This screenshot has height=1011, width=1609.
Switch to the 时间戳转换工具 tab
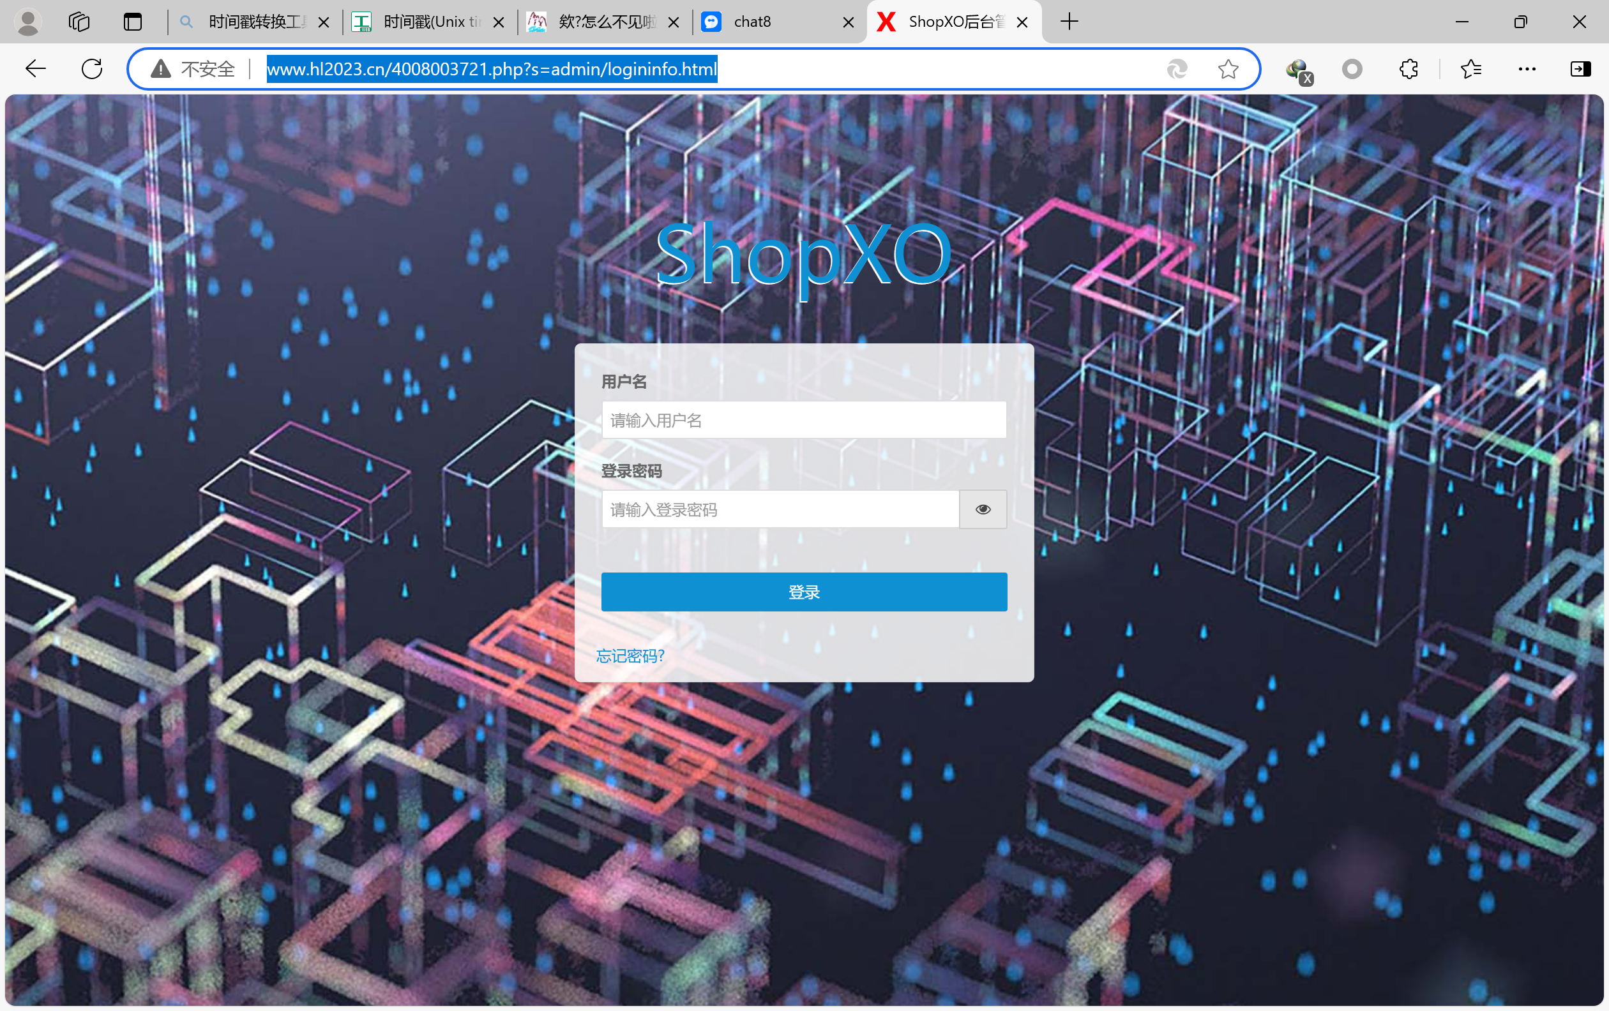(257, 22)
